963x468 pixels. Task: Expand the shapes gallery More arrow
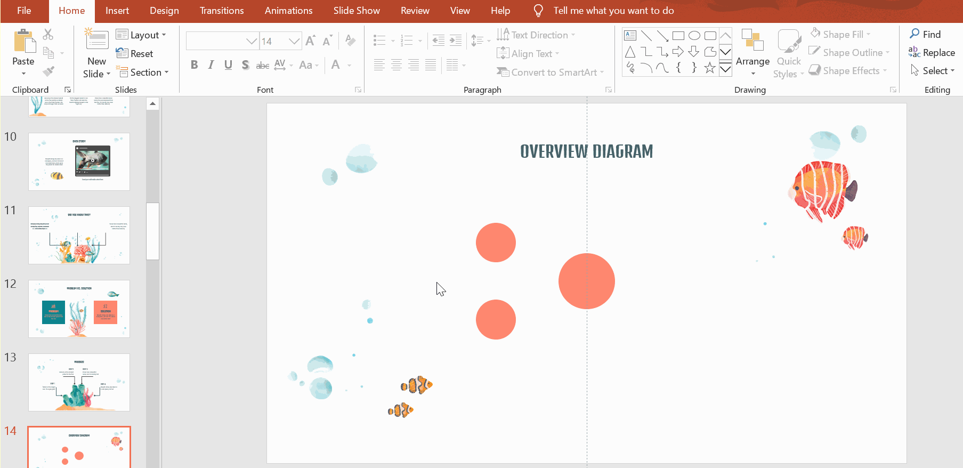(x=725, y=69)
